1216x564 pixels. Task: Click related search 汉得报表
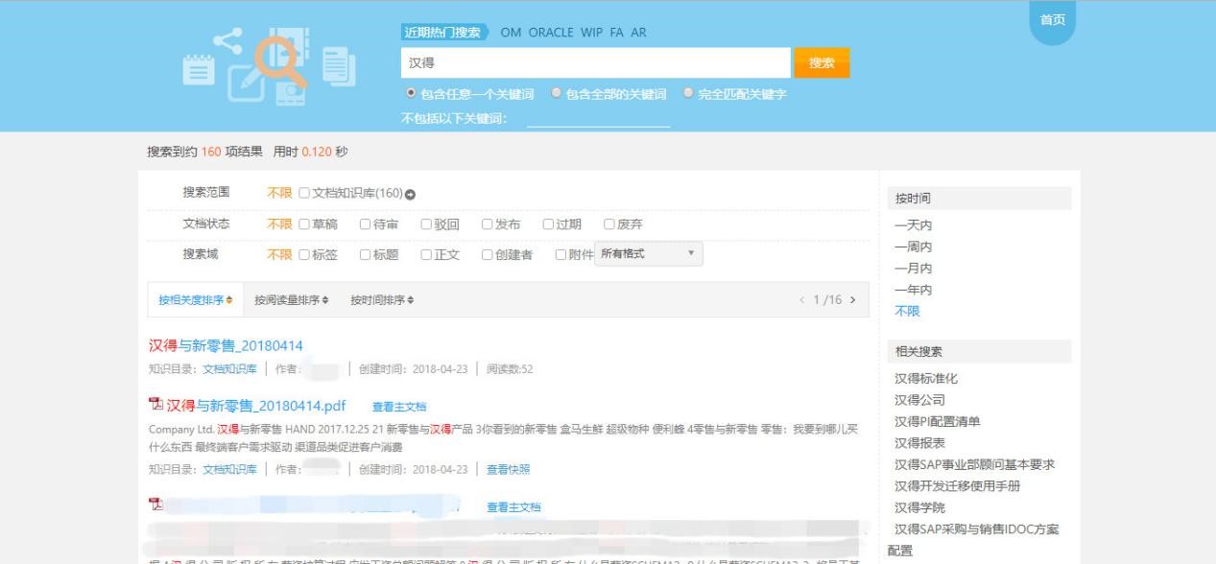(x=919, y=443)
